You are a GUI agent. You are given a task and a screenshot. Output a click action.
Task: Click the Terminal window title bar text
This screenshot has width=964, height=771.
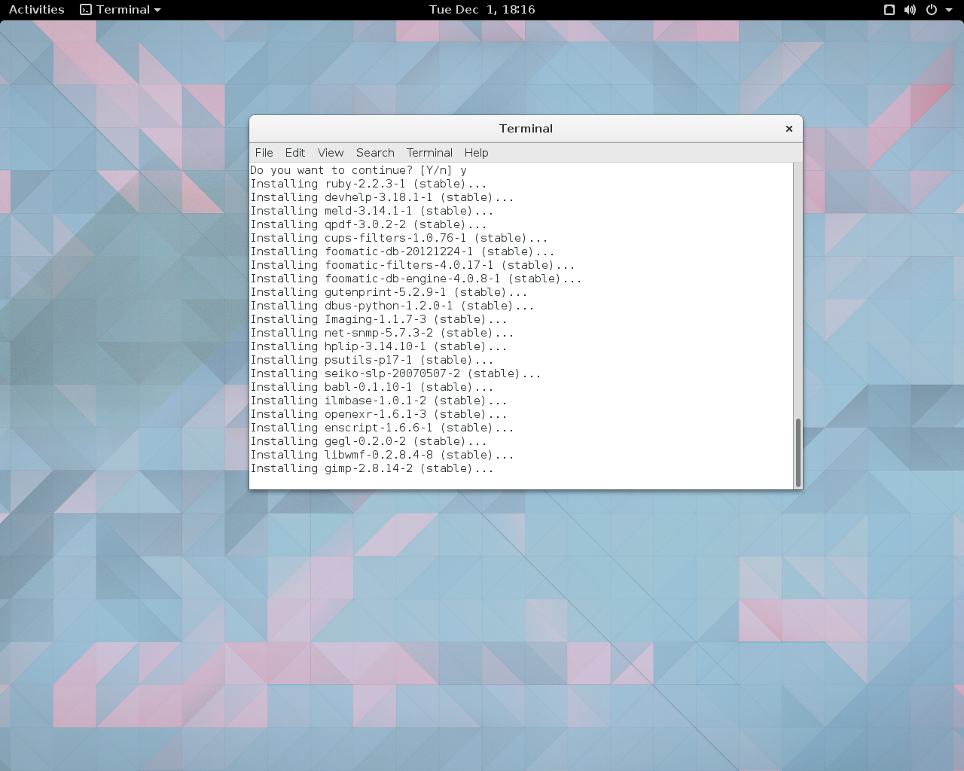pyautogui.click(x=526, y=129)
